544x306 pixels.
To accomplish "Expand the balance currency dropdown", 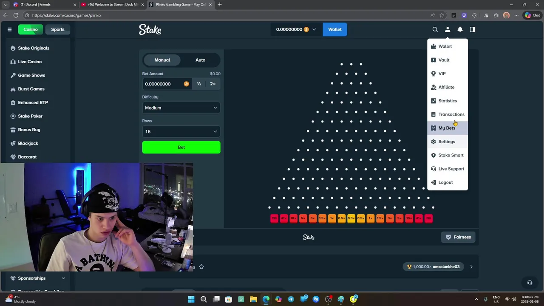I will [314, 29].
